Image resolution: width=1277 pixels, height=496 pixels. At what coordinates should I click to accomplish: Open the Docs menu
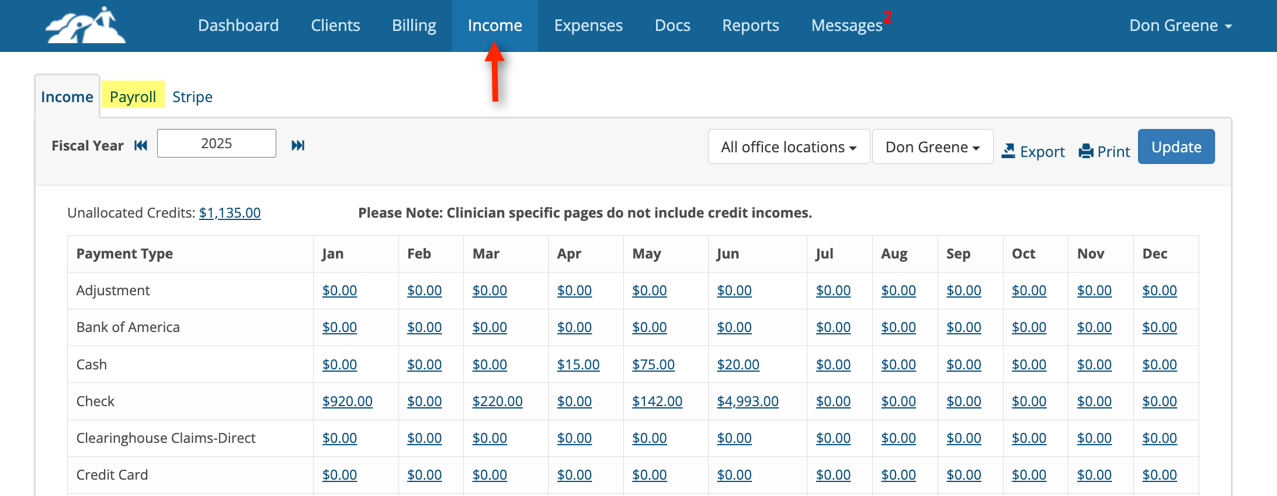672,26
